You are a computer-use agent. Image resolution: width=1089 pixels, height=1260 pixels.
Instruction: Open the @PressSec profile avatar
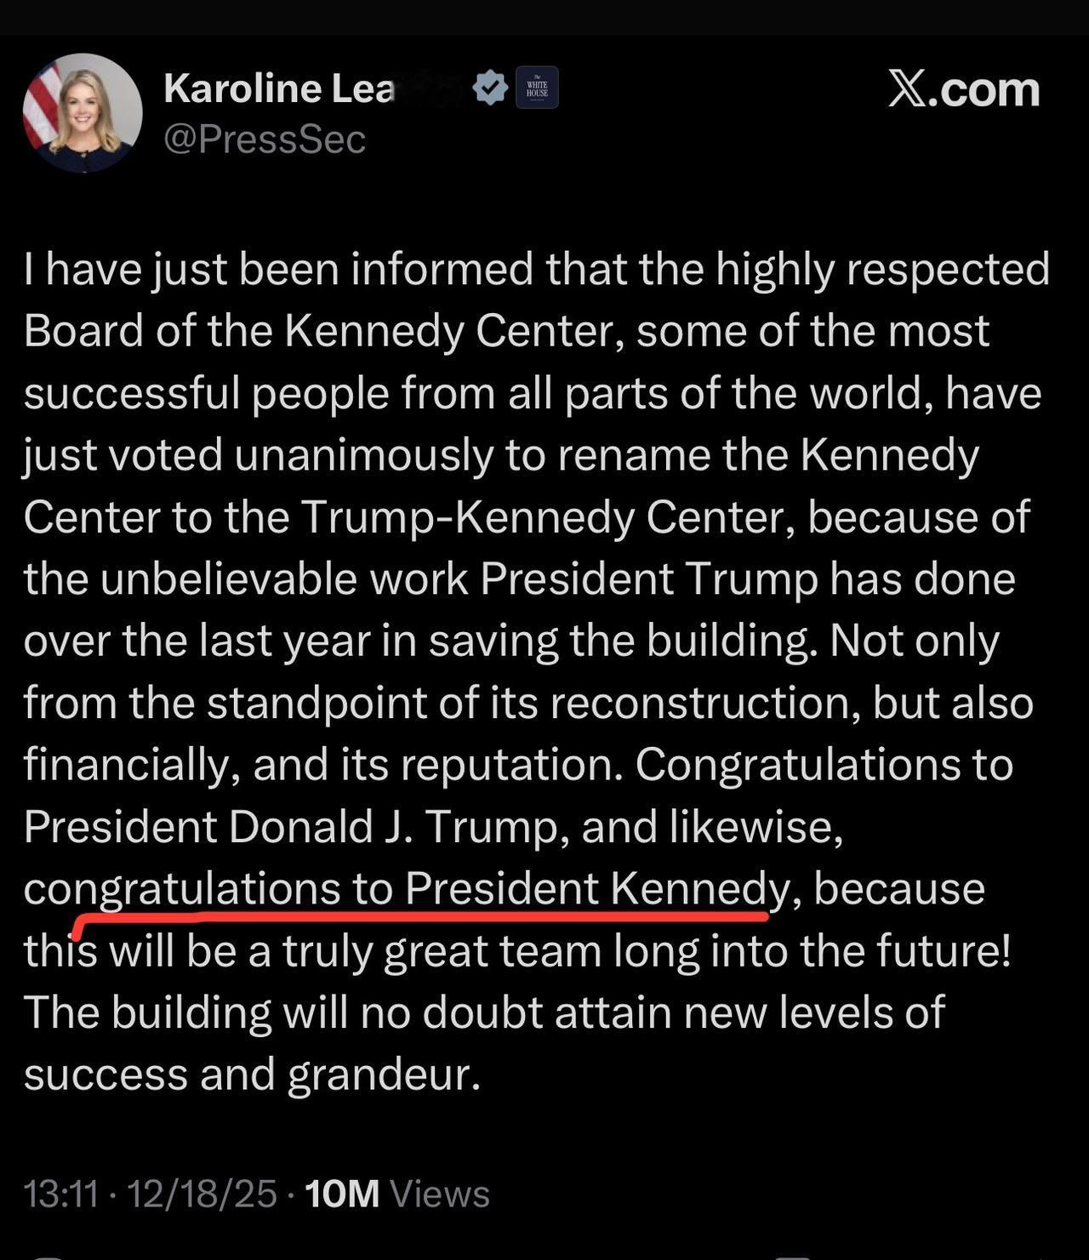click(x=83, y=113)
